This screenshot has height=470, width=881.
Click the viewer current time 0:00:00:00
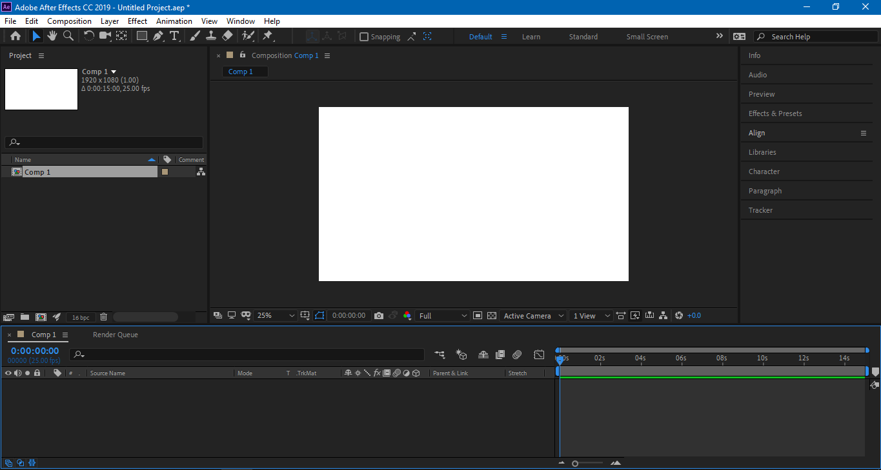pyautogui.click(x=349, y=316)
